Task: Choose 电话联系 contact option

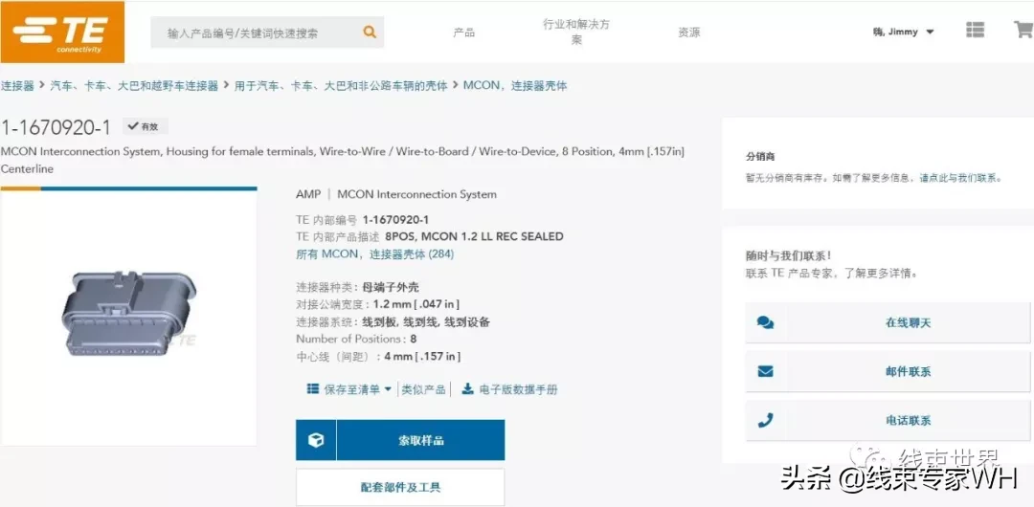Action: point(888,421)
